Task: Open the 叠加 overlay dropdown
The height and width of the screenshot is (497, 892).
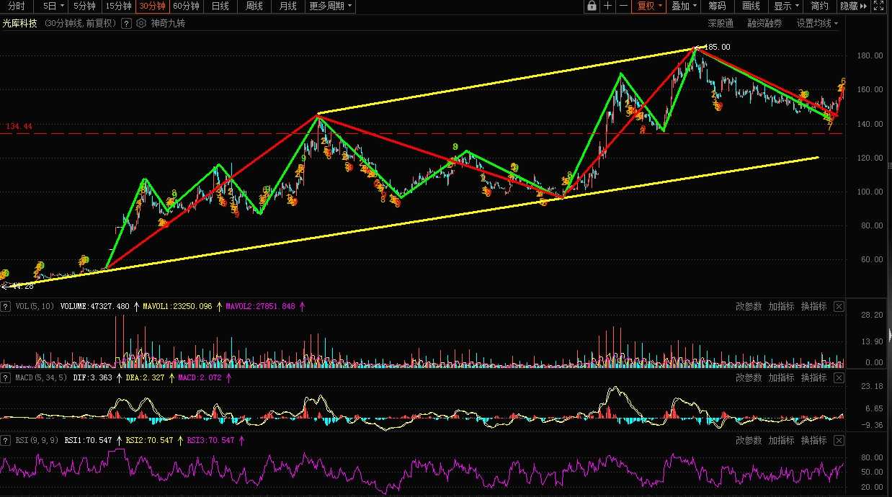Action: (683, 6)
